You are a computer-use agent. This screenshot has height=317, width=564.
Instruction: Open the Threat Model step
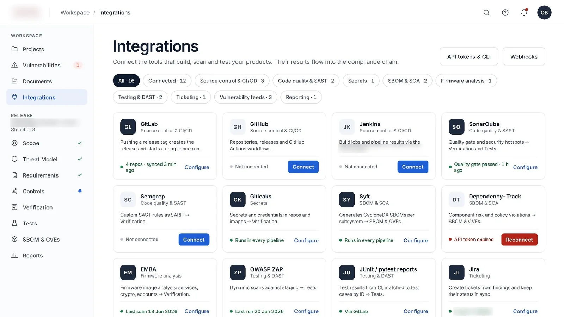[x=47, y=159]
